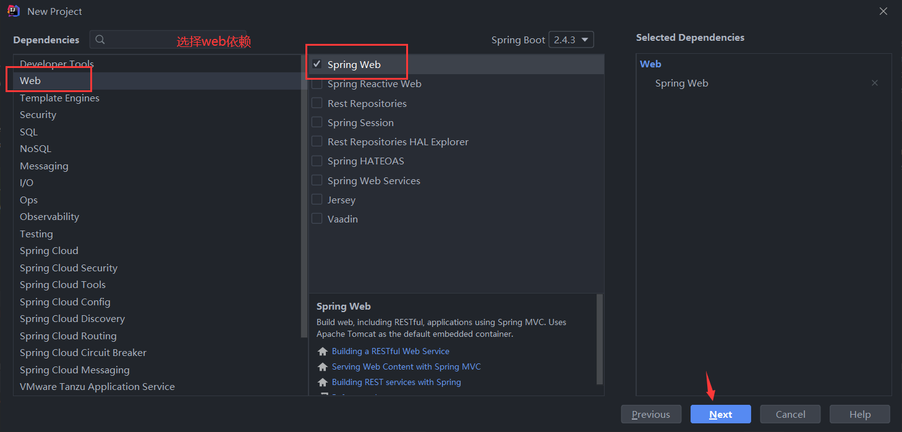Open Building REST services with Spring link
902x432 pixels.
pyautogui.click(x=396, y=383)
